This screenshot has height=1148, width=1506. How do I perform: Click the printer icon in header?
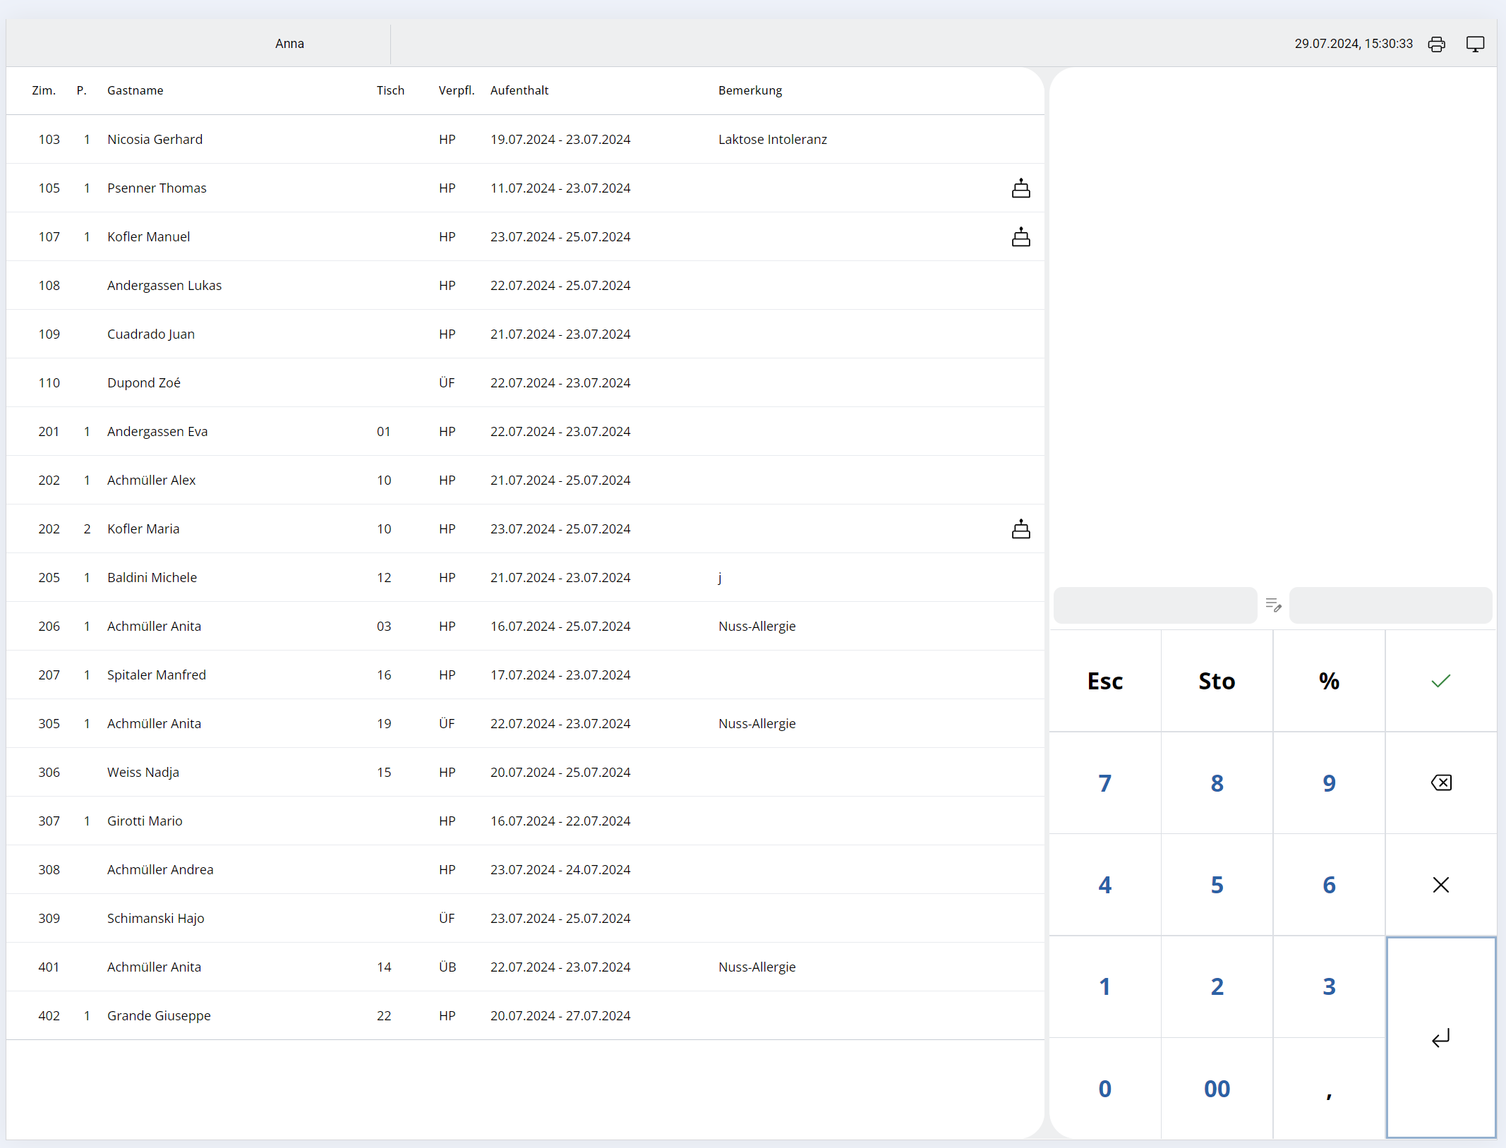coord(1436,44)
